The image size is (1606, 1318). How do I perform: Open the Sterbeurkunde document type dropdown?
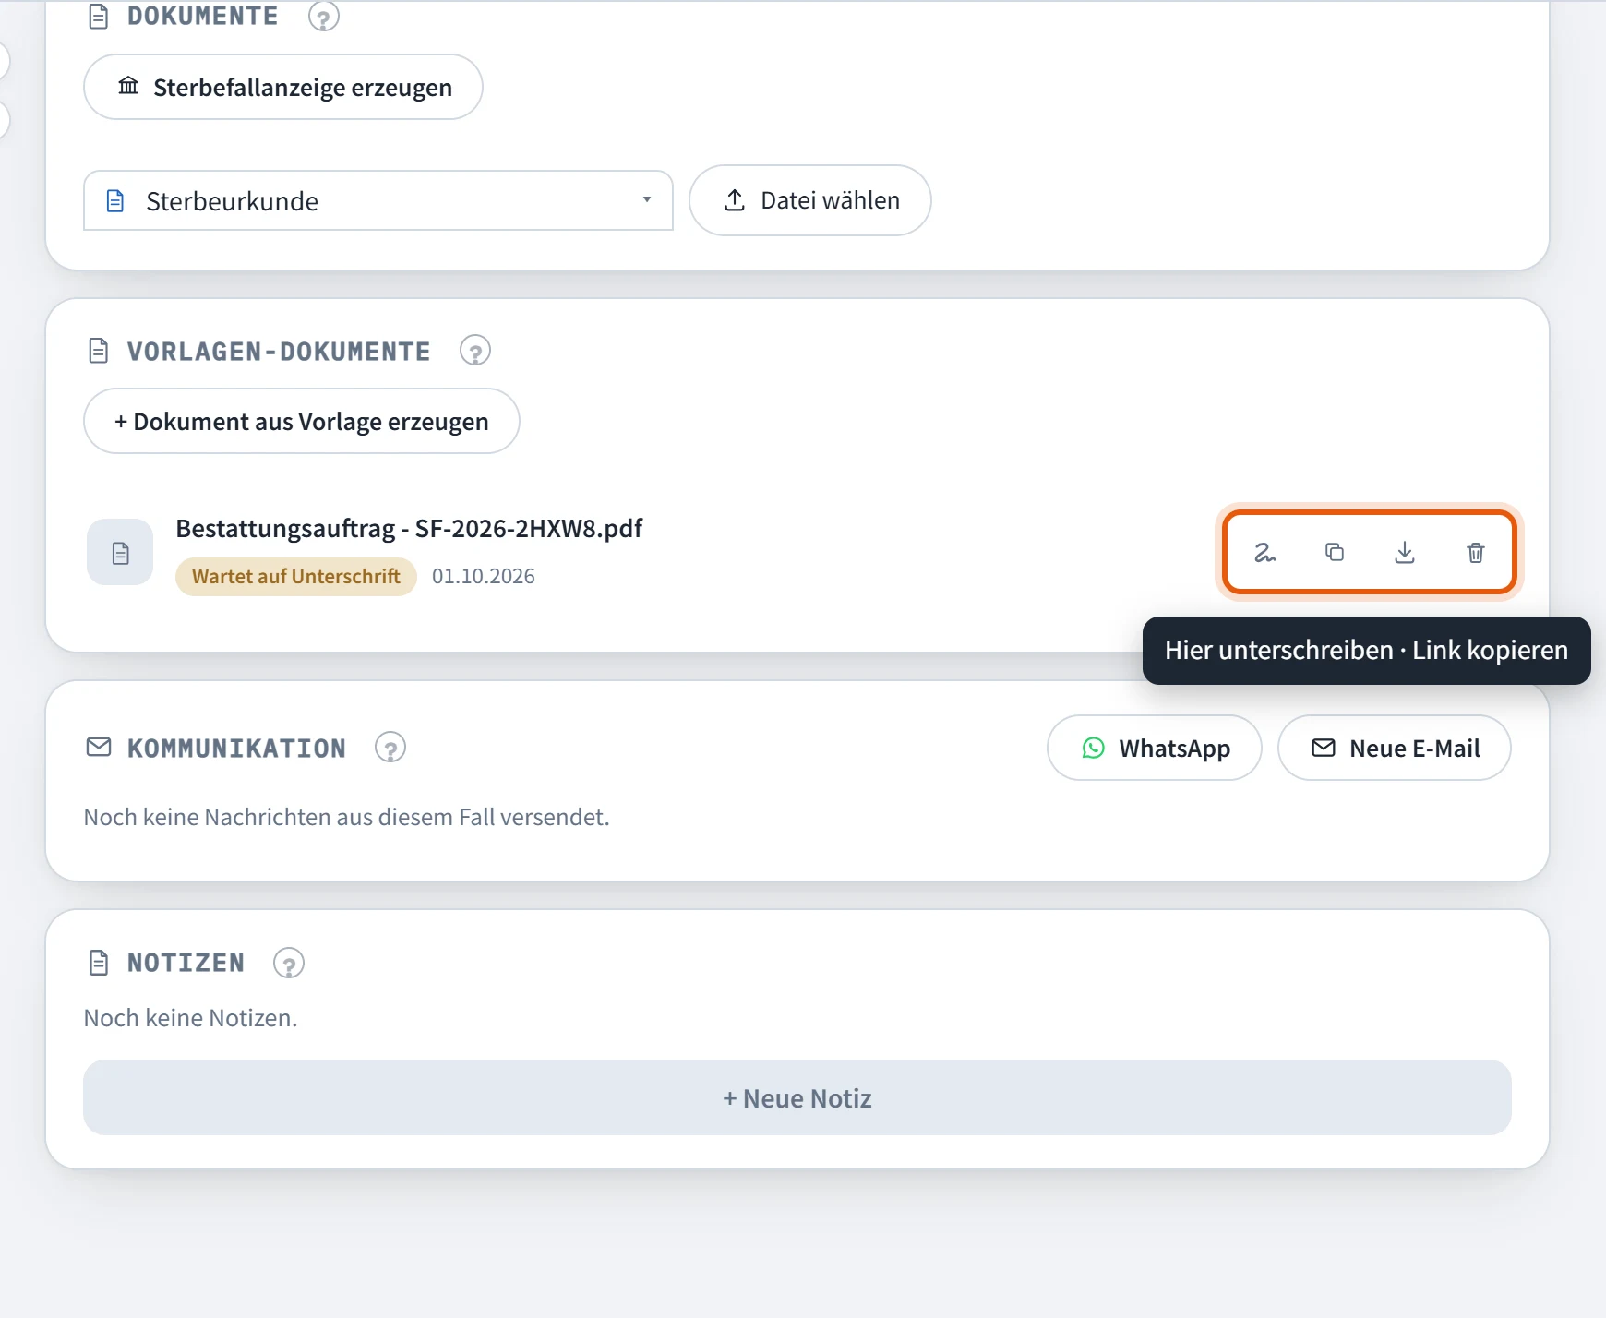click(x=378, y=200)
